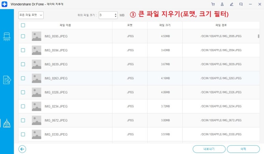Click the IMG_0326.JPEG thumbnail image
Screen dimensions: 264x154
37,92
